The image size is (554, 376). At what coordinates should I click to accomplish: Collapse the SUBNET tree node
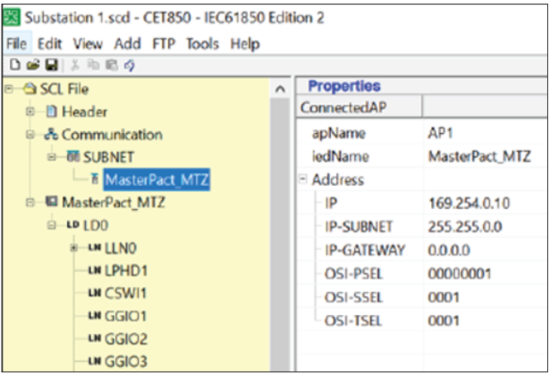(51, 157)
